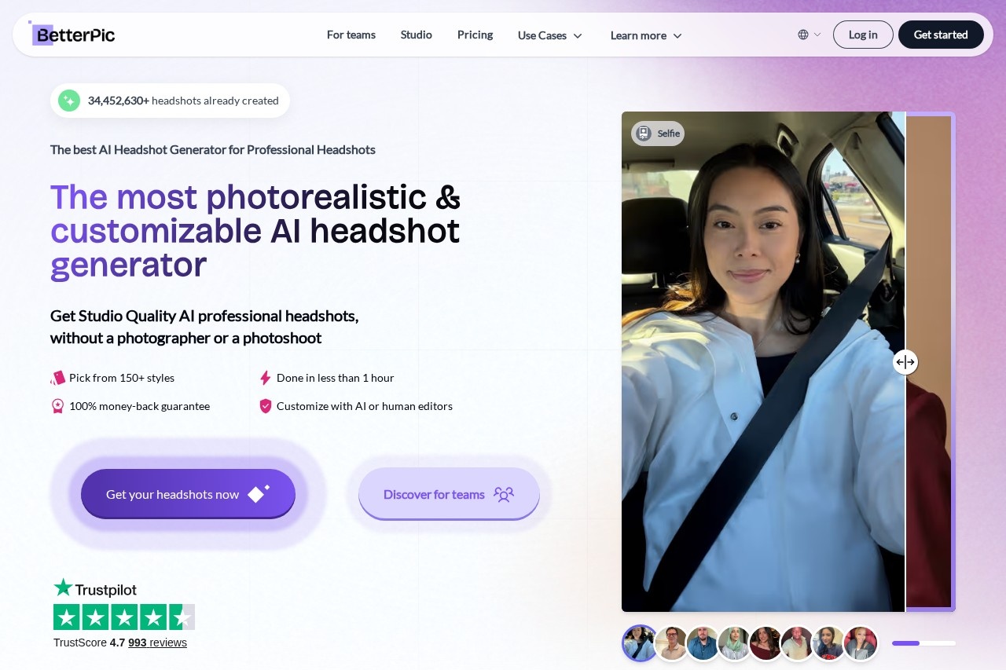Expand the Use Cases dropdown
Viewport: 1006px width, 670px height.
pos(549,35)
